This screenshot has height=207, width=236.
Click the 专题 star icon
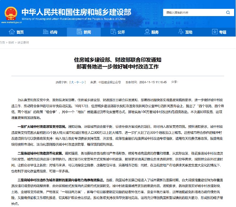[215, 32]
